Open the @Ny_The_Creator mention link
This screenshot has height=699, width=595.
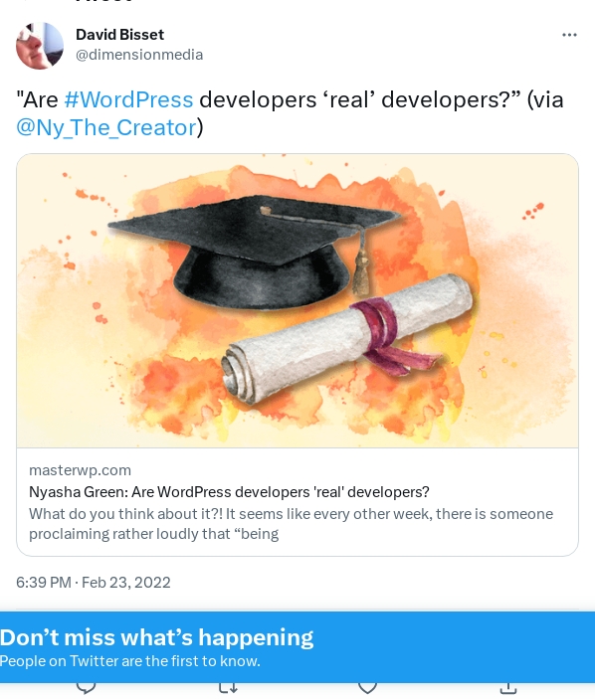point(106,127)
